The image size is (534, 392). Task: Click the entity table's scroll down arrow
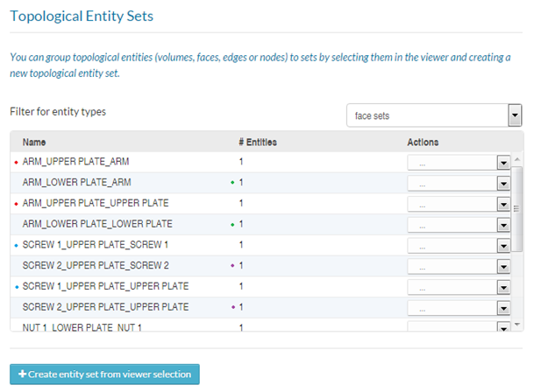(x=517, y=326)
